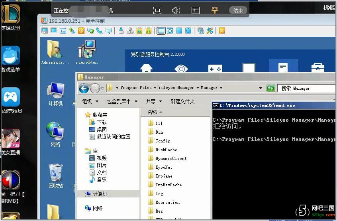
Task: Select rserv34en installer icon on remote desktop
Action: 87,52
